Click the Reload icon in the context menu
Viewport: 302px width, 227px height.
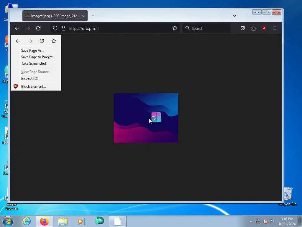tap(42, 41)
